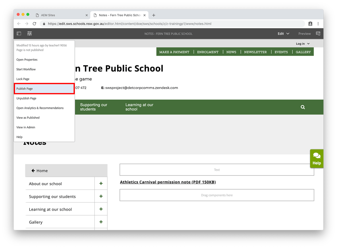Open the MAKE A PAYMENT link
This screenshot has height=248, width=337.
tap(174, 52)
